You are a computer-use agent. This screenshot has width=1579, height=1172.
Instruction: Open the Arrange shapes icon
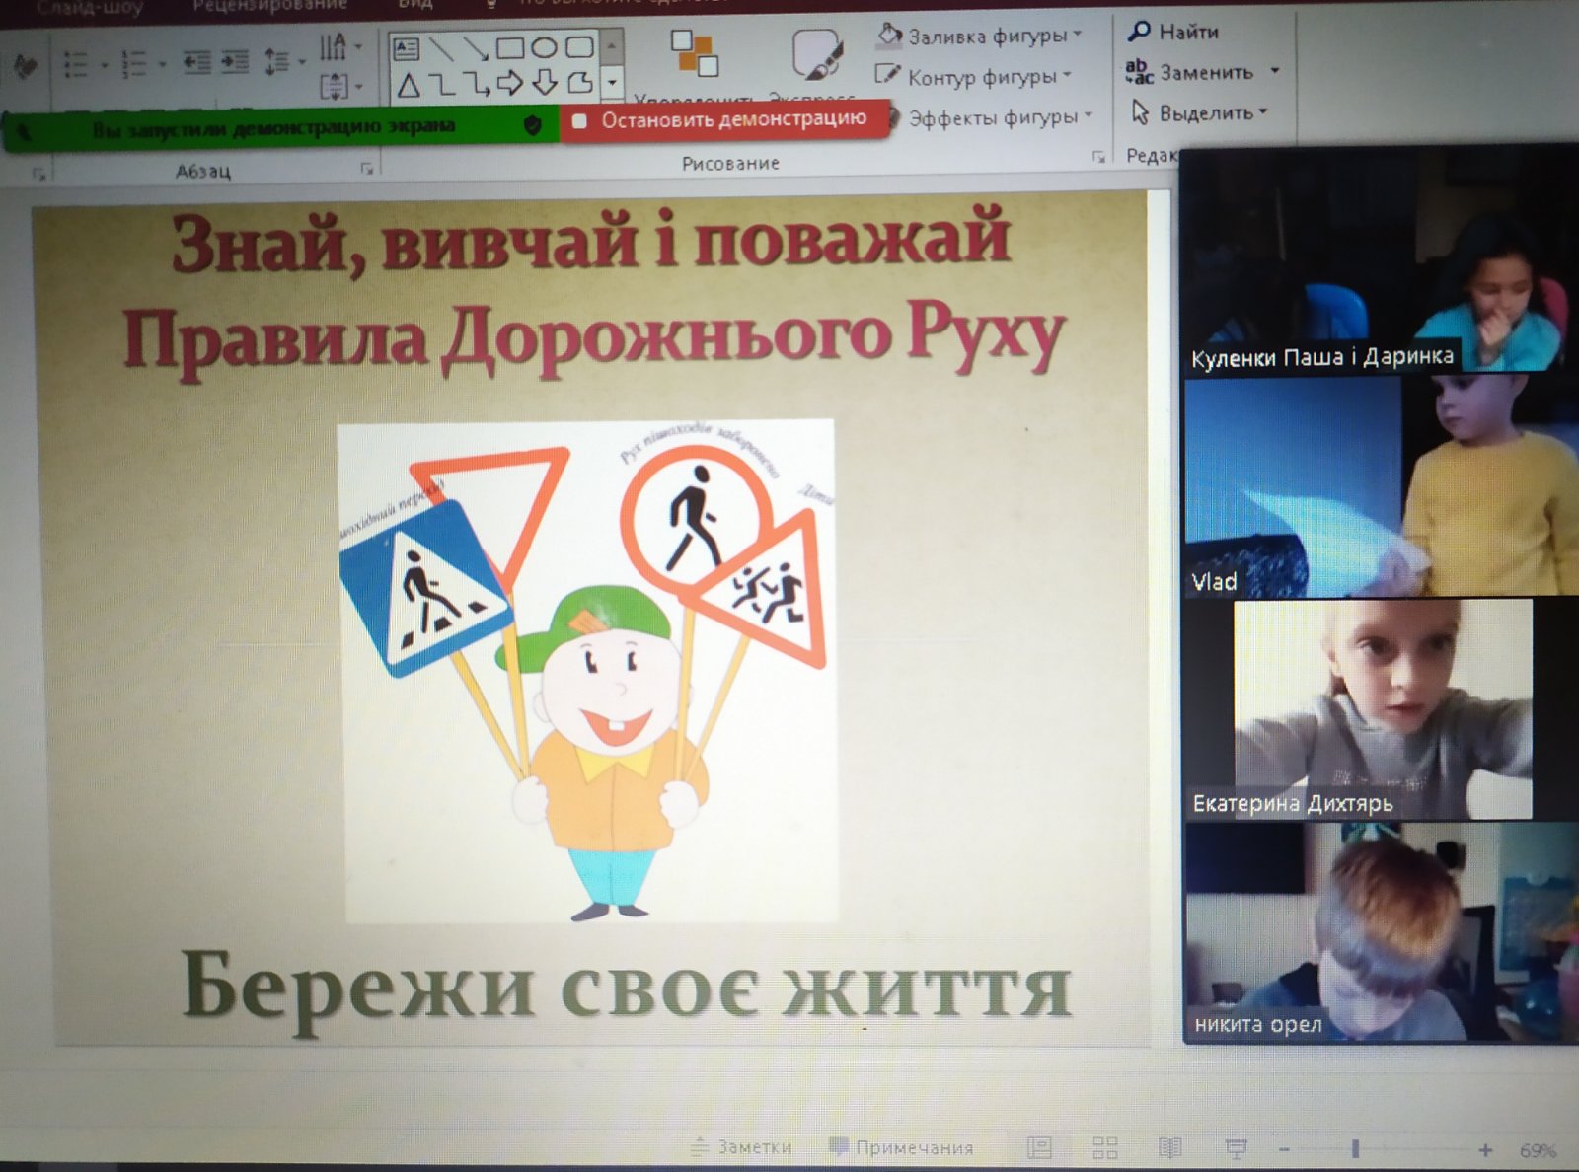click(694, 53)
